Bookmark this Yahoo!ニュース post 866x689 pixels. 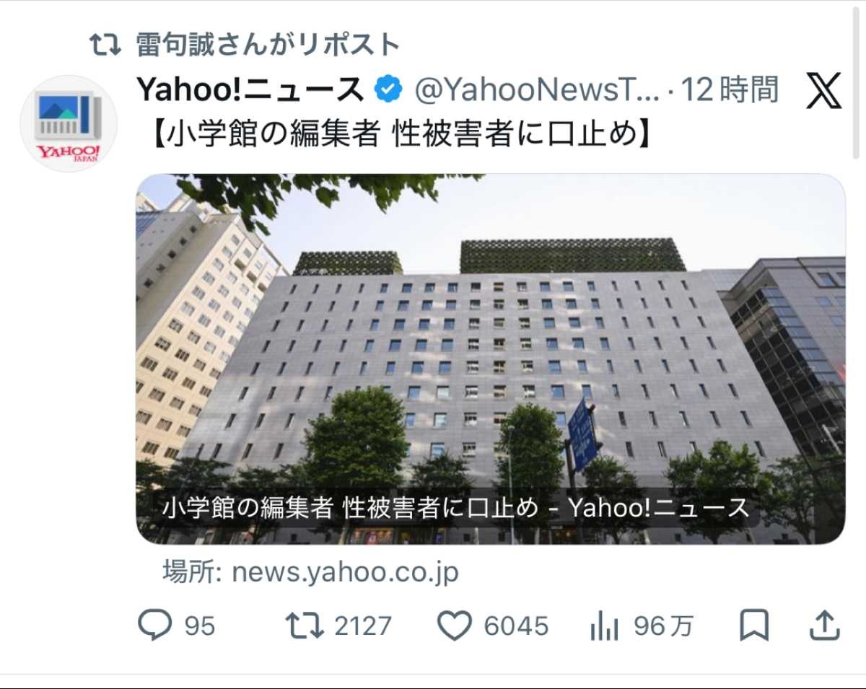pos(754,626)
